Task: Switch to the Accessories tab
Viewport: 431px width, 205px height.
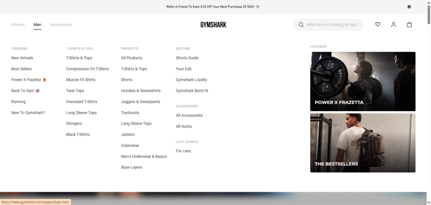Action: [x=61, y=25]
